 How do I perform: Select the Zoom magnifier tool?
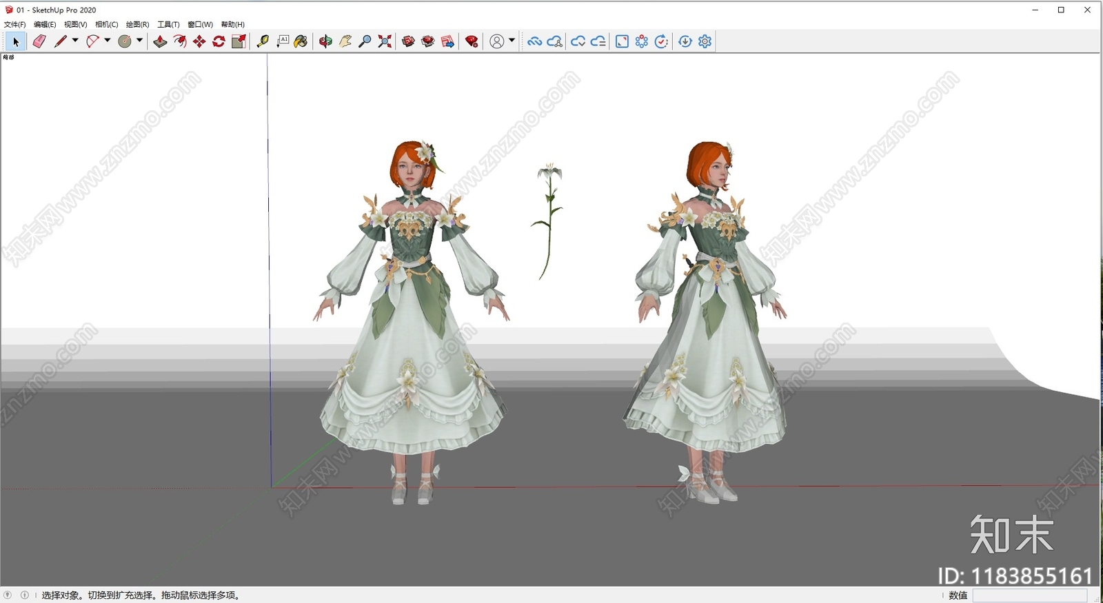365,41
